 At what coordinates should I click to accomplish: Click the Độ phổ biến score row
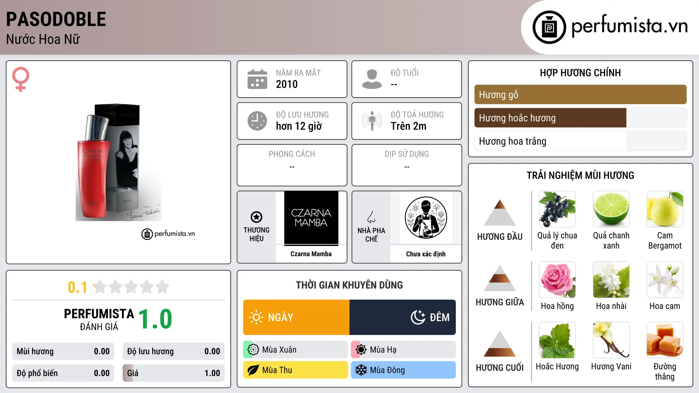tap(63, 373)
